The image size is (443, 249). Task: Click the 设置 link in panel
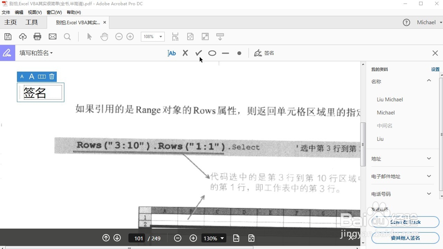[435, 69]
